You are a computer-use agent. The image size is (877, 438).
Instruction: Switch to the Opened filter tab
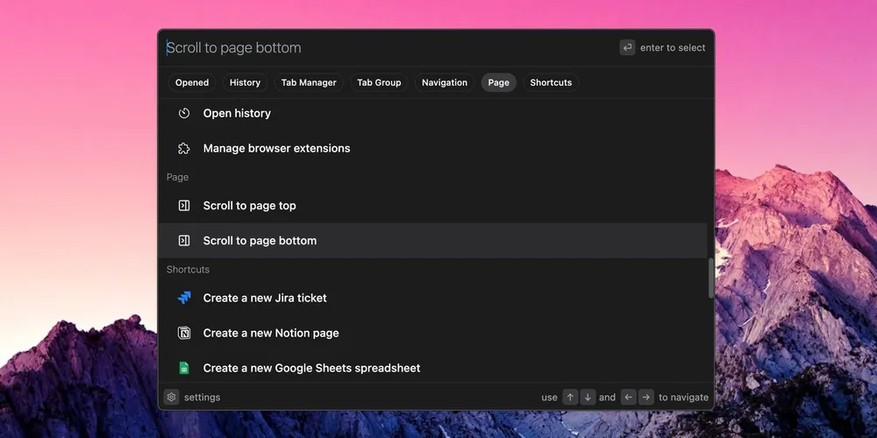pos(192,82)
